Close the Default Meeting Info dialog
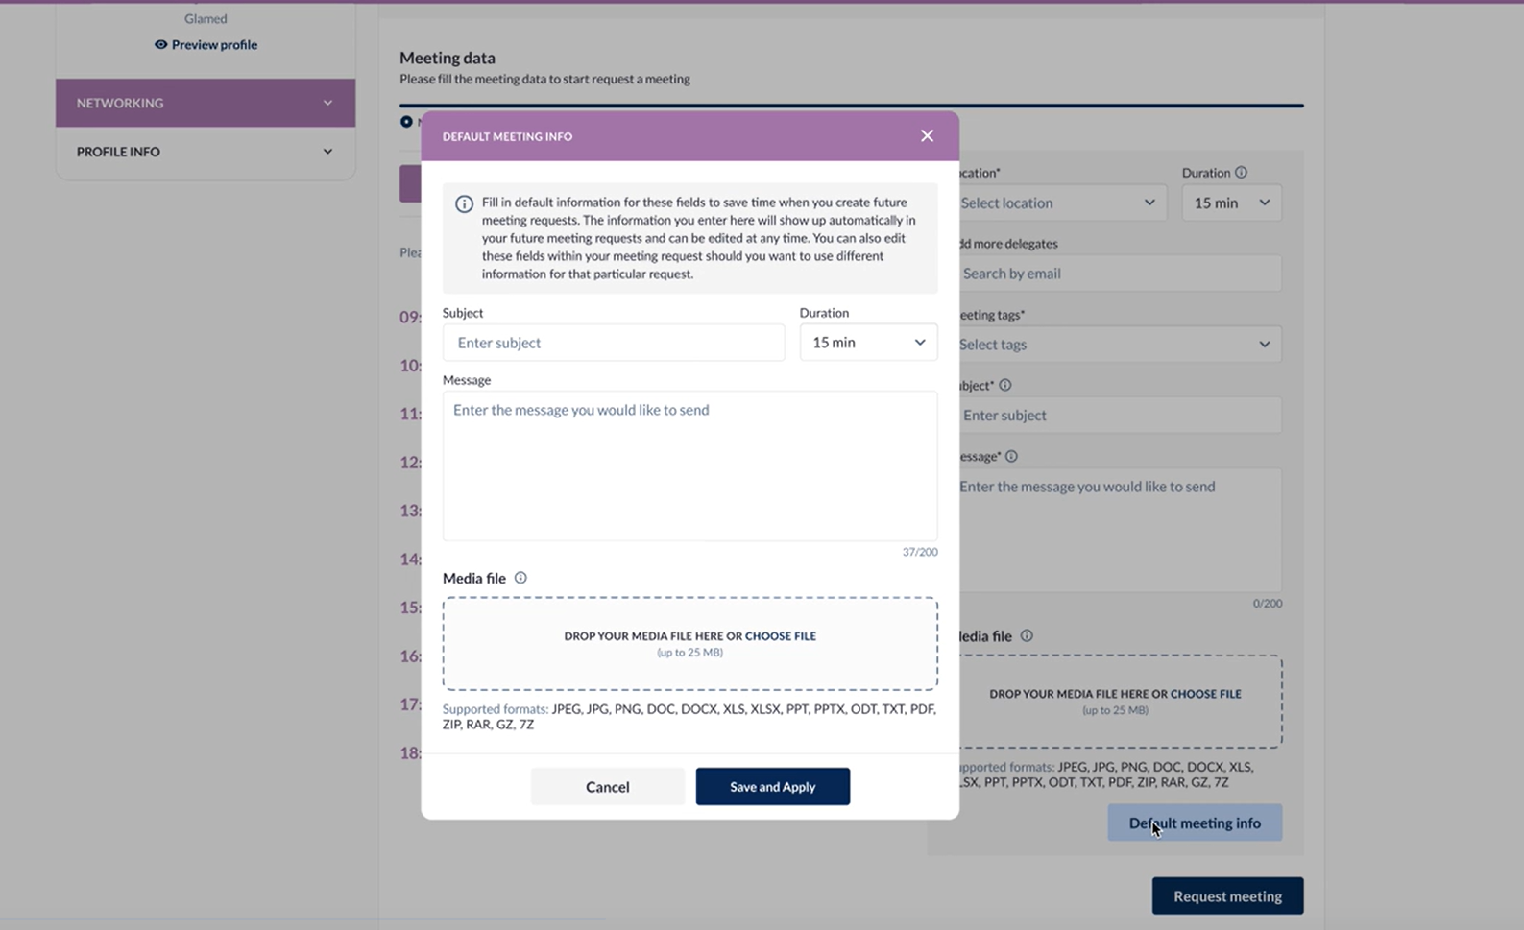1524x930 pixels. pos(927,136)
